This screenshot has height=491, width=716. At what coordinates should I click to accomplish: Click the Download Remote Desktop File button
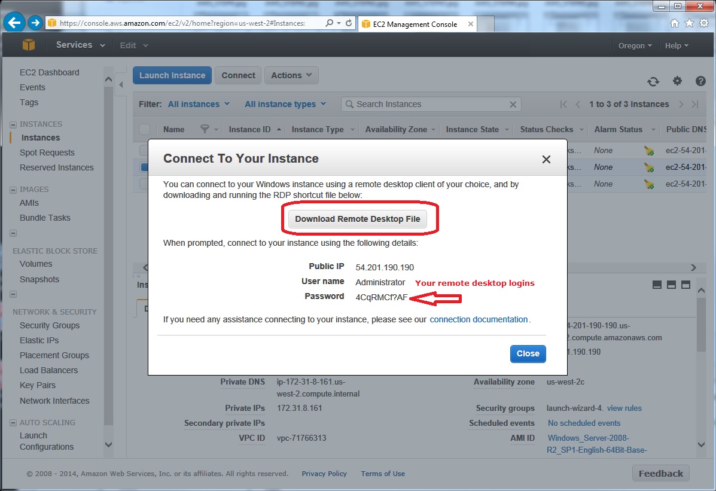coord(358,219)
